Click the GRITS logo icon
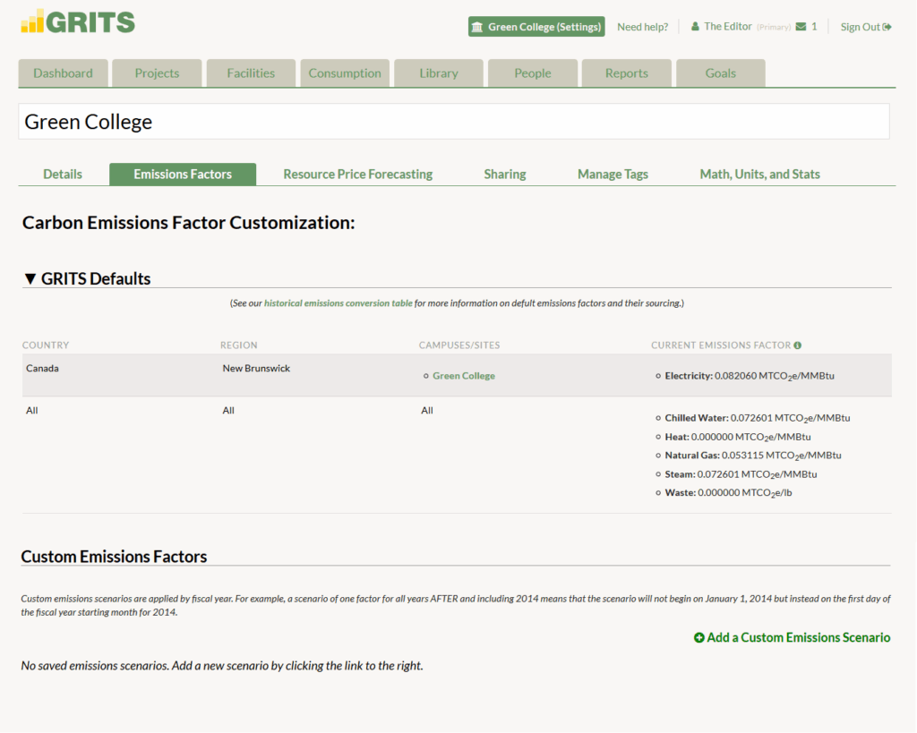Screen dimensions: 917x733 [32, 21]
